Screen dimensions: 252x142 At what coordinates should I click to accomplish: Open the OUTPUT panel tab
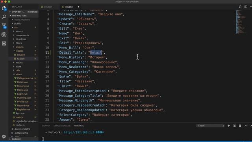(46, 126)
